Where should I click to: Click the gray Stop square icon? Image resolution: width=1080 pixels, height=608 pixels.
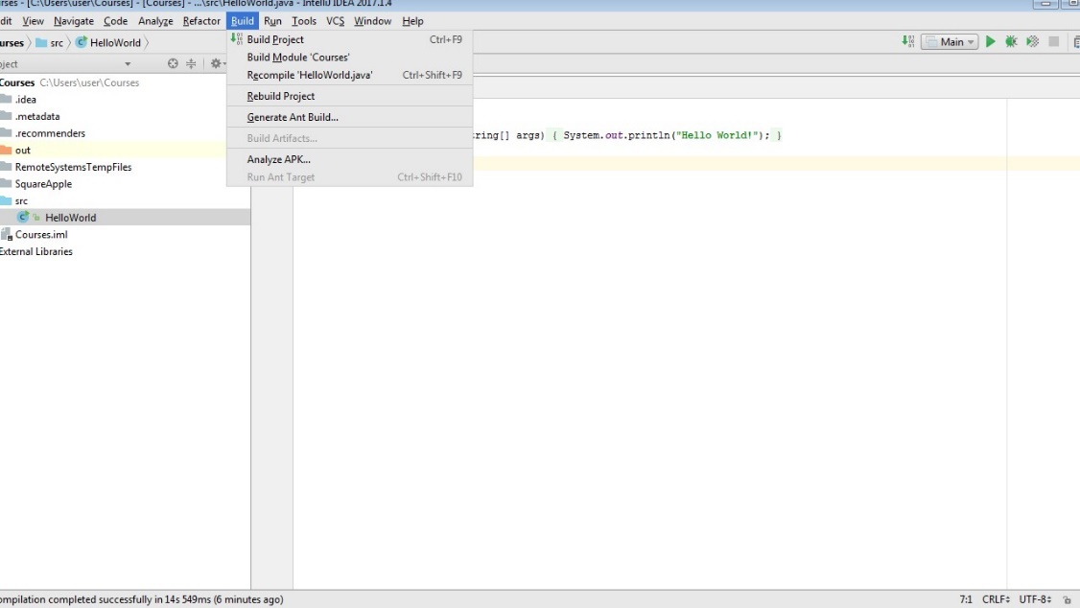click(x=1053, y=41)
